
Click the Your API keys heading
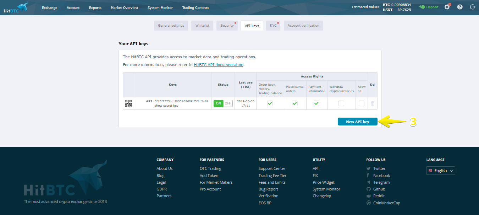click(x=133, y=44)
